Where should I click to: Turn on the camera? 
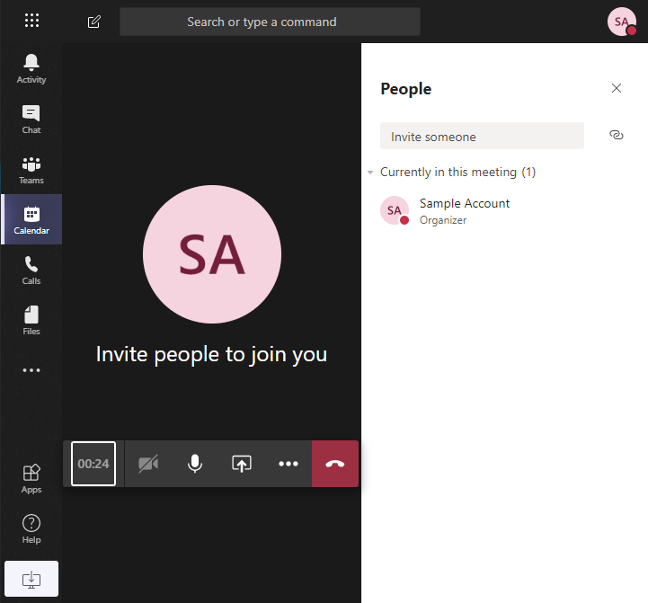point(148,464)
